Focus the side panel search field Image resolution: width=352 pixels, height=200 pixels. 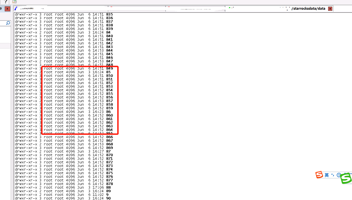tap(3, 23)
